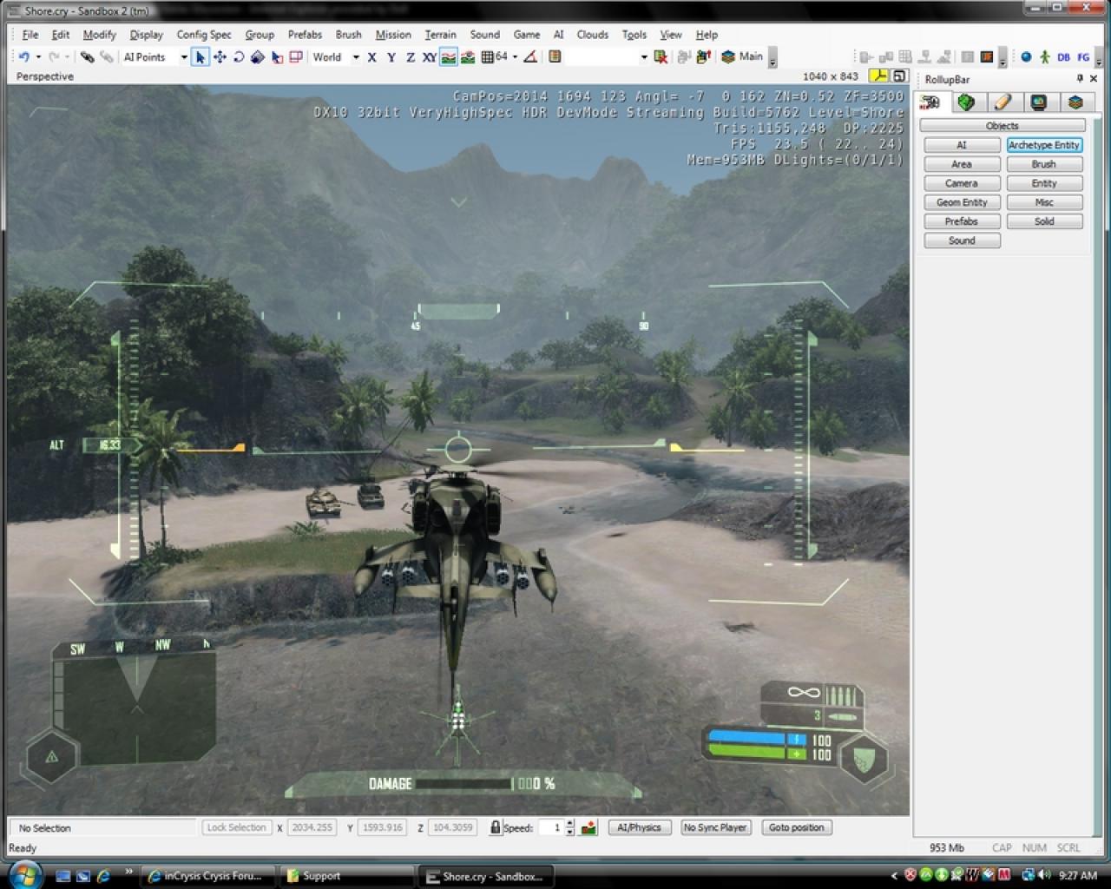
Task: Open the DB database view
Action: (1063, 57)
